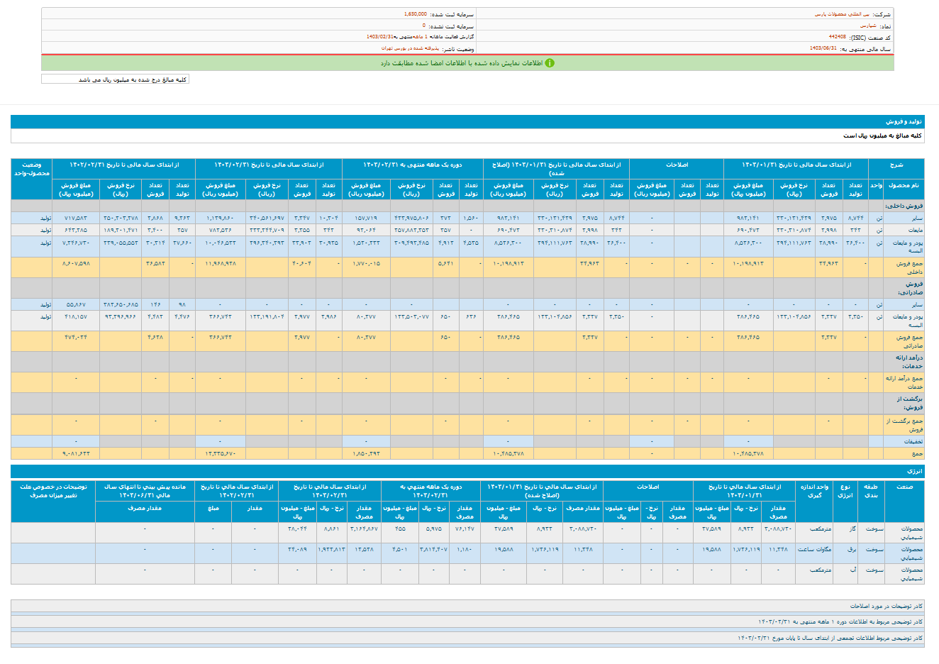Click the شرح column header in the sales table
The height and width of the screenshot is (664, 939).
click(x=896, y=165)
